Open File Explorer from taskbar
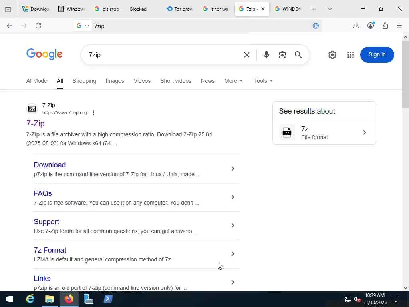 tap(49, 299)
